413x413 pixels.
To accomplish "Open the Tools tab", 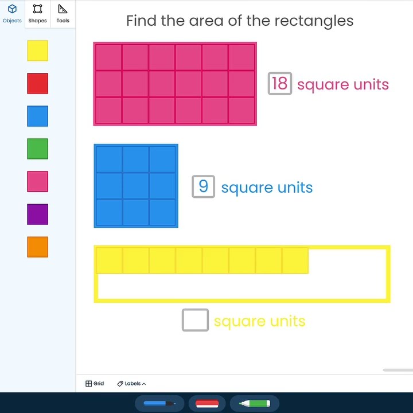I will (x=63, y=14).
